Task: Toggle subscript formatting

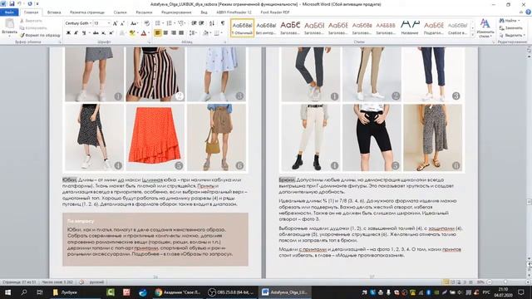Action: 103,33
